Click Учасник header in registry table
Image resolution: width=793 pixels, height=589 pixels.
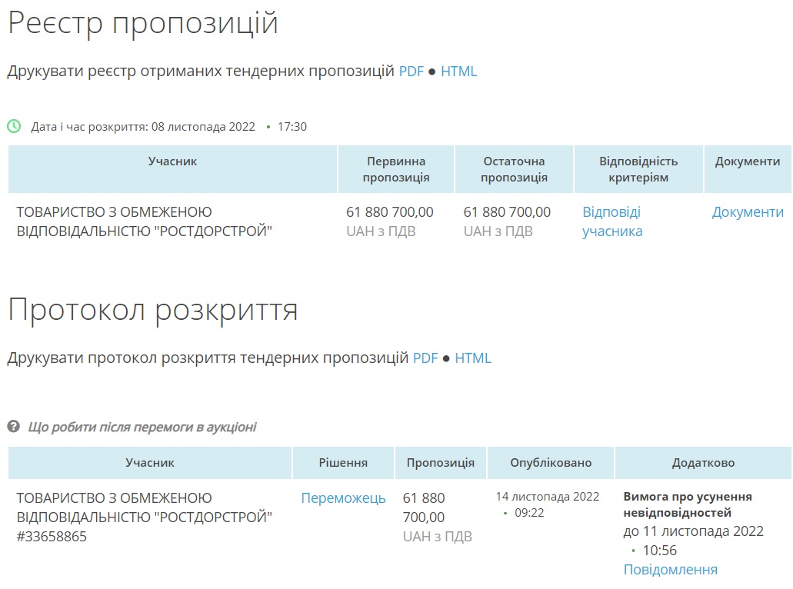click(x=172, y=169)
